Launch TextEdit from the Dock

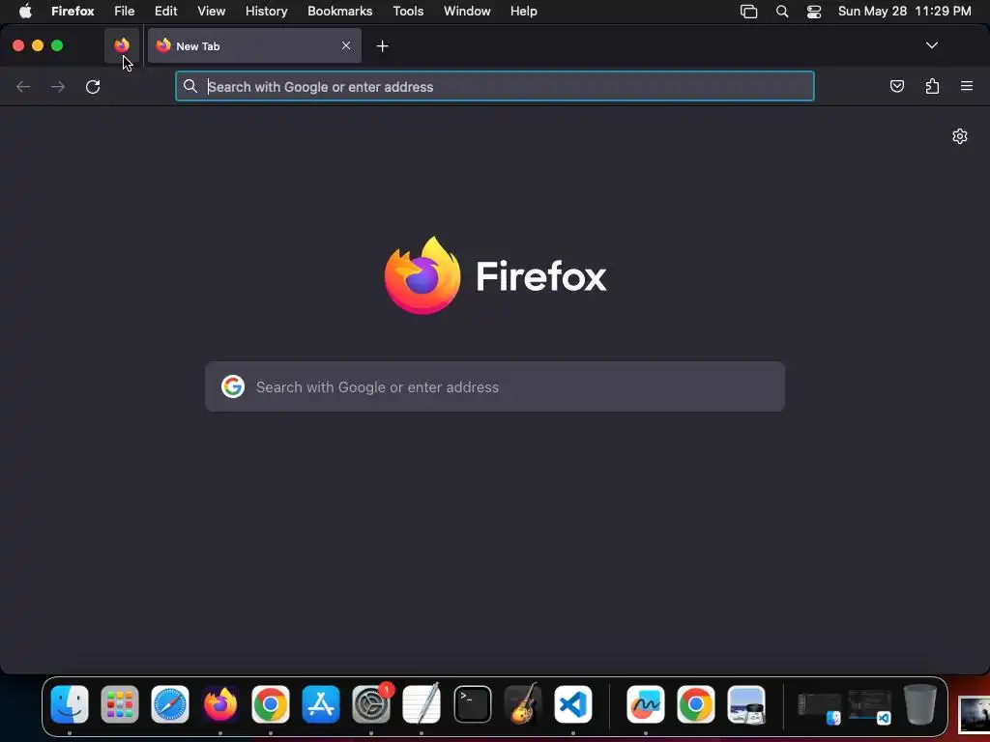click(422, 704)
